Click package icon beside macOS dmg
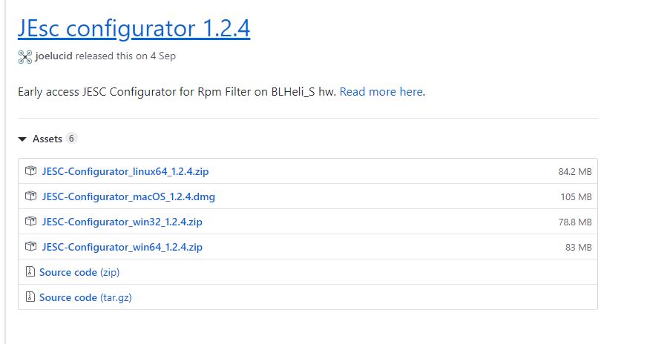 [x=31, y=196]
